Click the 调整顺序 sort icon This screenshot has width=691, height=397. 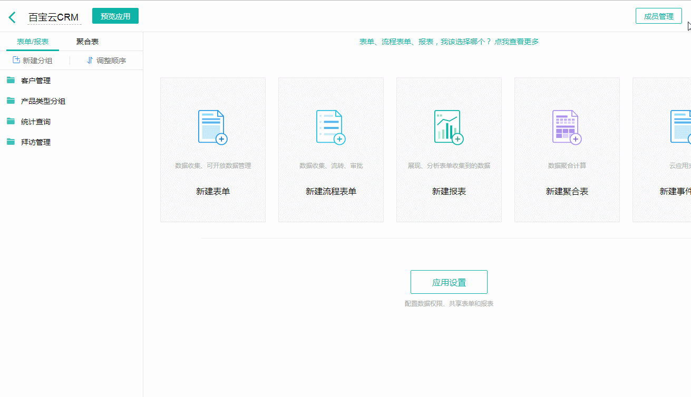click(x=90, y=61)
